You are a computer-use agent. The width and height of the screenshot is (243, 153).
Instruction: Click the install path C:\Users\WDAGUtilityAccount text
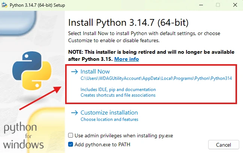point(156,78)
